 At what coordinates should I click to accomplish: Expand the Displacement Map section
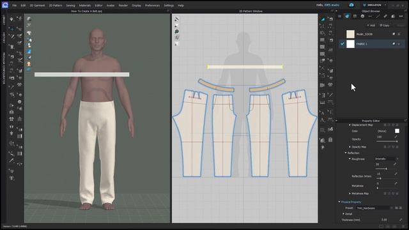(x=350, y=125)
